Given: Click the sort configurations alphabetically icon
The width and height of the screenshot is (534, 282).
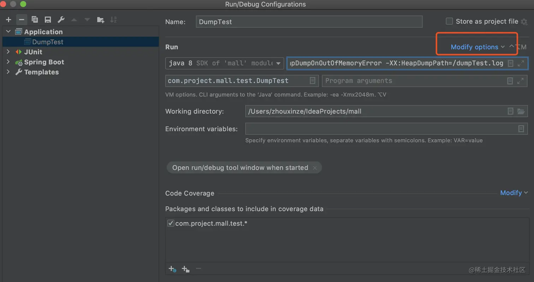Looking at the screenshot, I should [113, 20].
